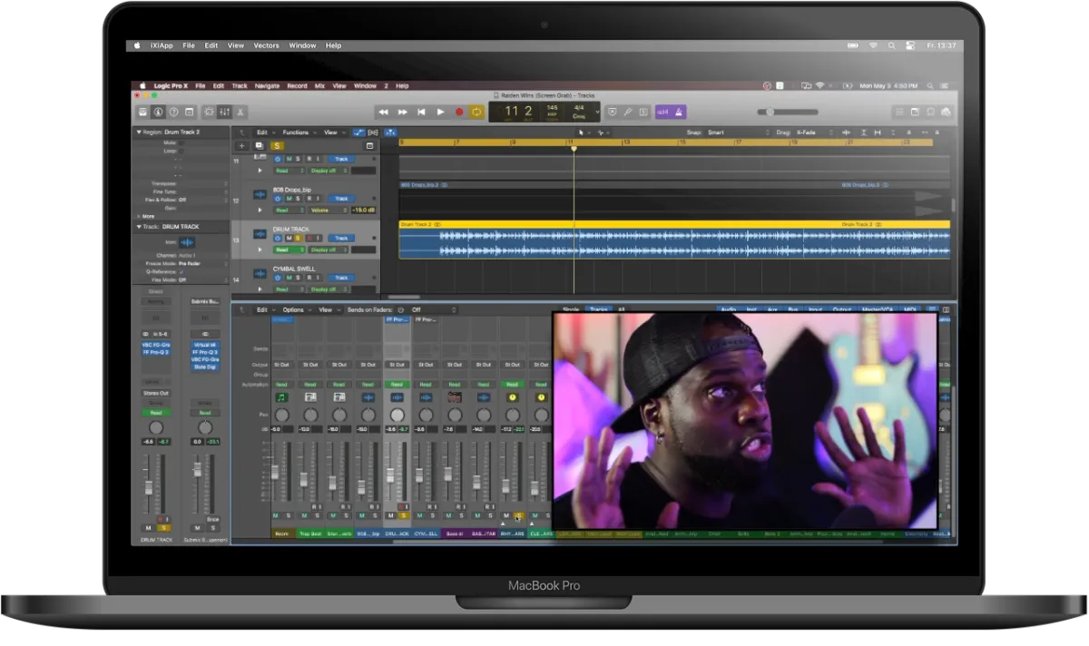Screen dimensions: 1089x646
Task: Record-enable the DRUM TRACK header R button
Action: tap(309, 238)
